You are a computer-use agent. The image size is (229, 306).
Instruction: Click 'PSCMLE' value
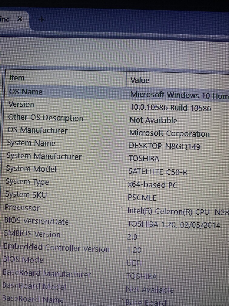(x=142, y=198)
